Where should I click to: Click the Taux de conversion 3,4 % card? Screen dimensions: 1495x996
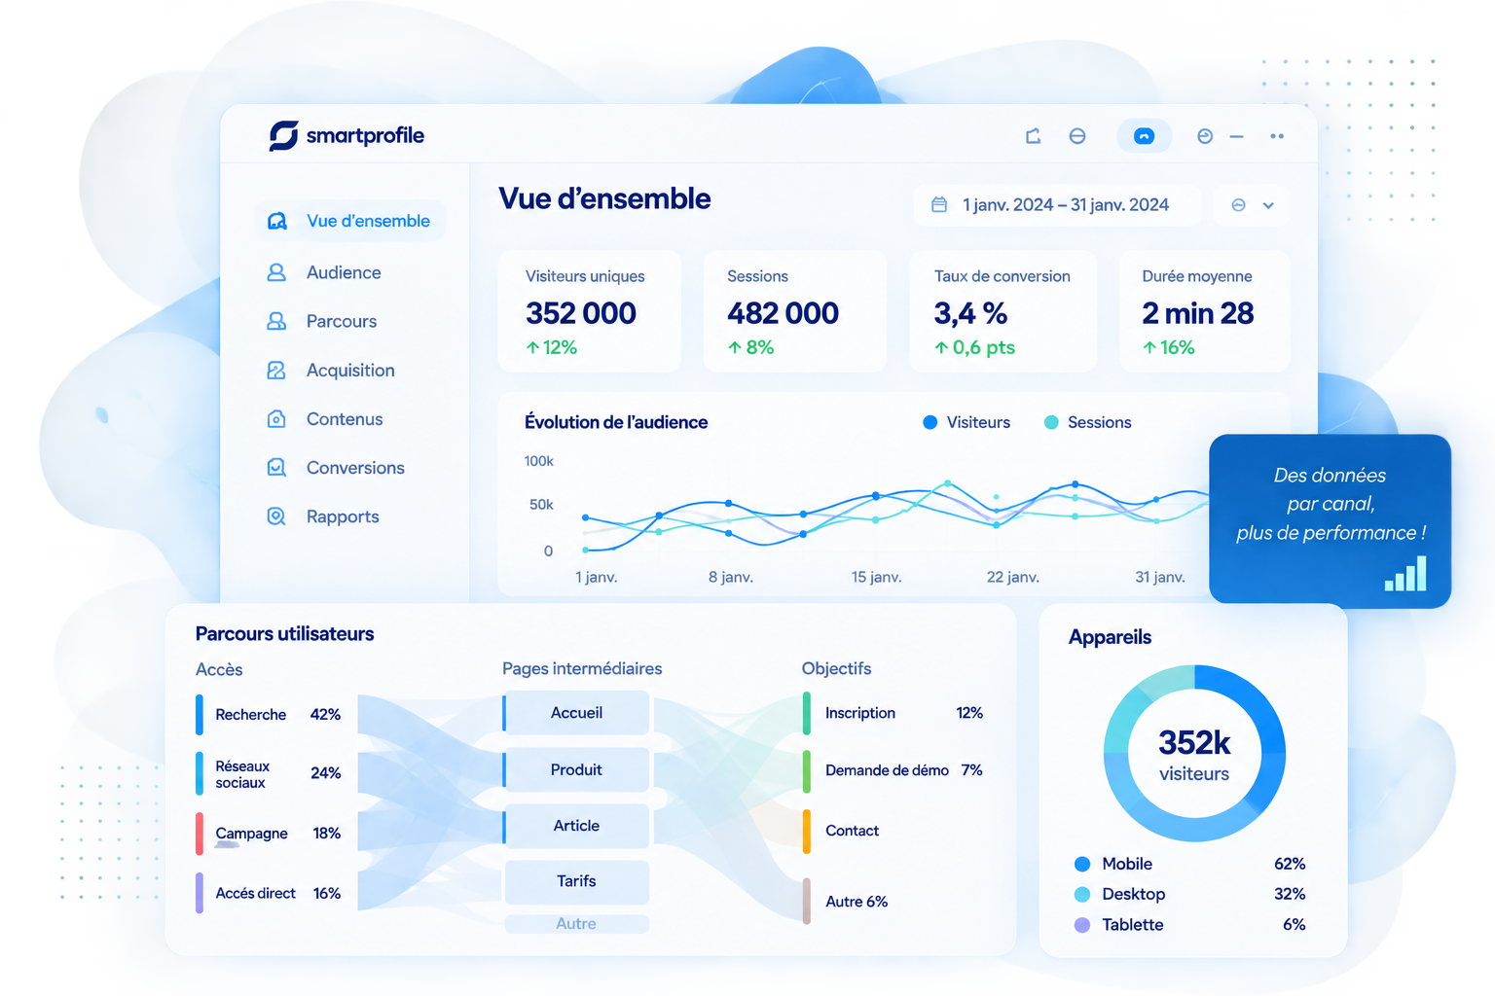[1003, 311]
